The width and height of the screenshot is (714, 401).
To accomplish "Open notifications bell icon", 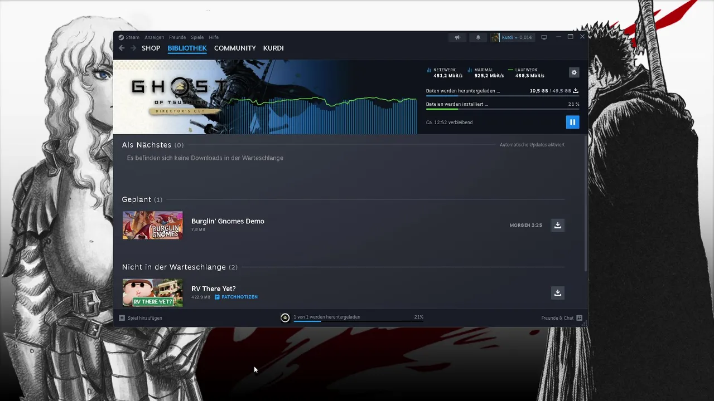I will point(478,37).
